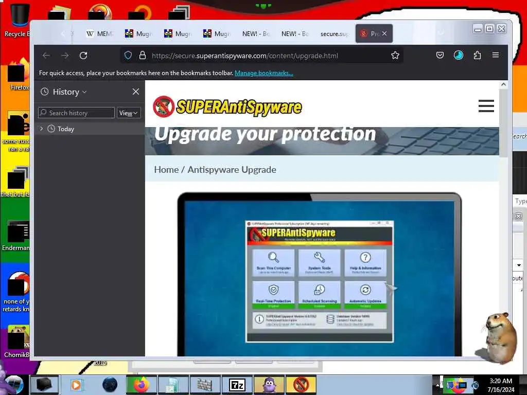527x395 pixels.
Task: Go back to the previous page
Action: point(46,56)
